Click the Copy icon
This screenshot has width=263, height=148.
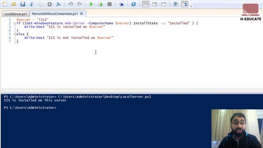(x=40, y=4)
